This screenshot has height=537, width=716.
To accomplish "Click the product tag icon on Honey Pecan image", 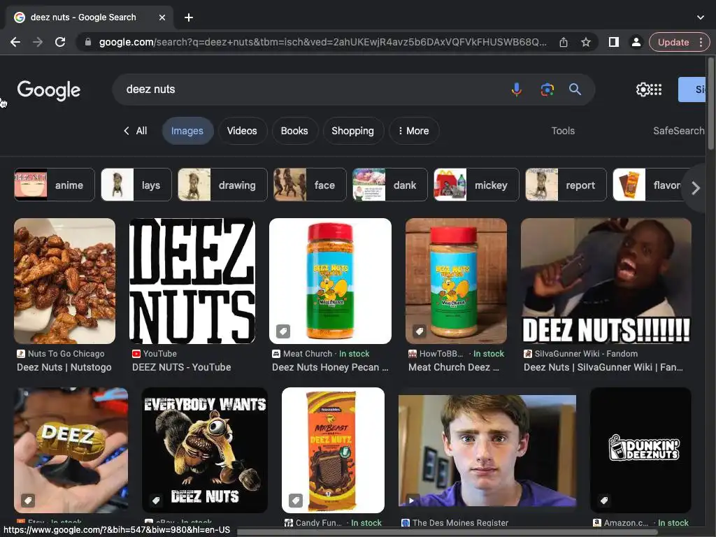I will pos(282,331).
